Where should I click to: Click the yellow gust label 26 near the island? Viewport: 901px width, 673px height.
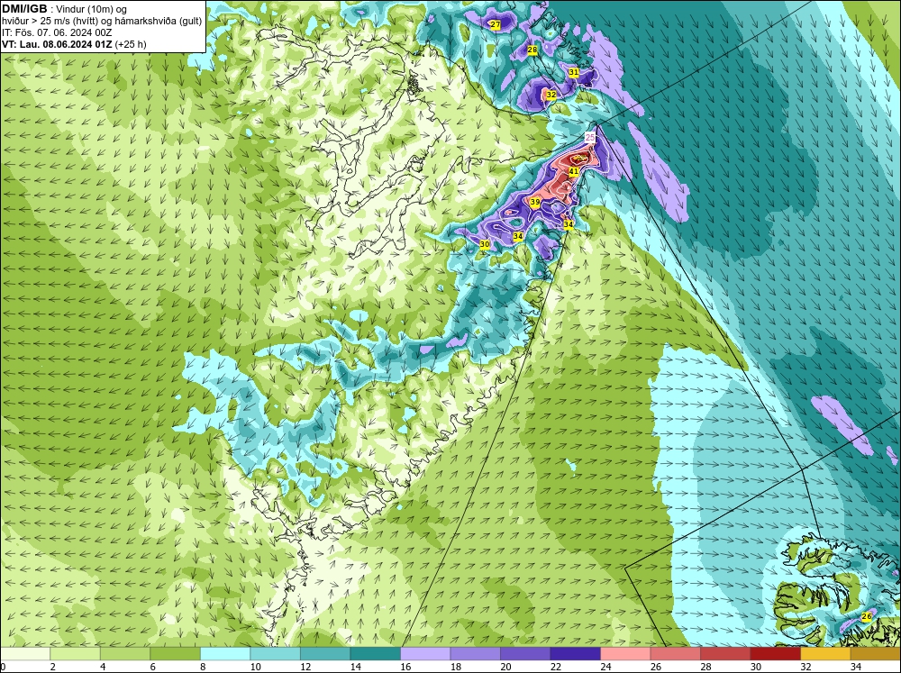click(867, 616)
